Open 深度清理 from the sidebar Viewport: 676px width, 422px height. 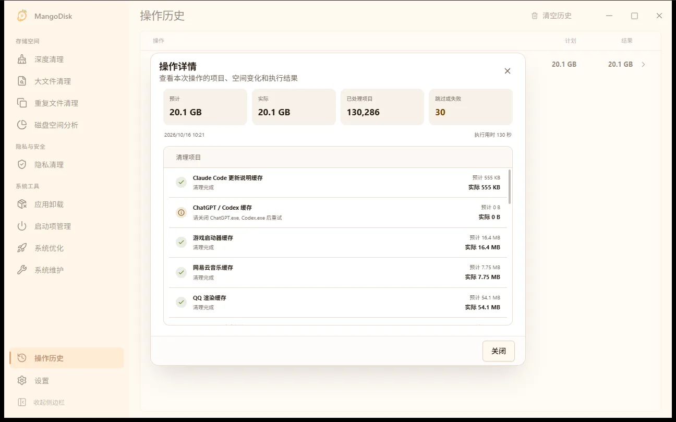click(x=67, y=59)
